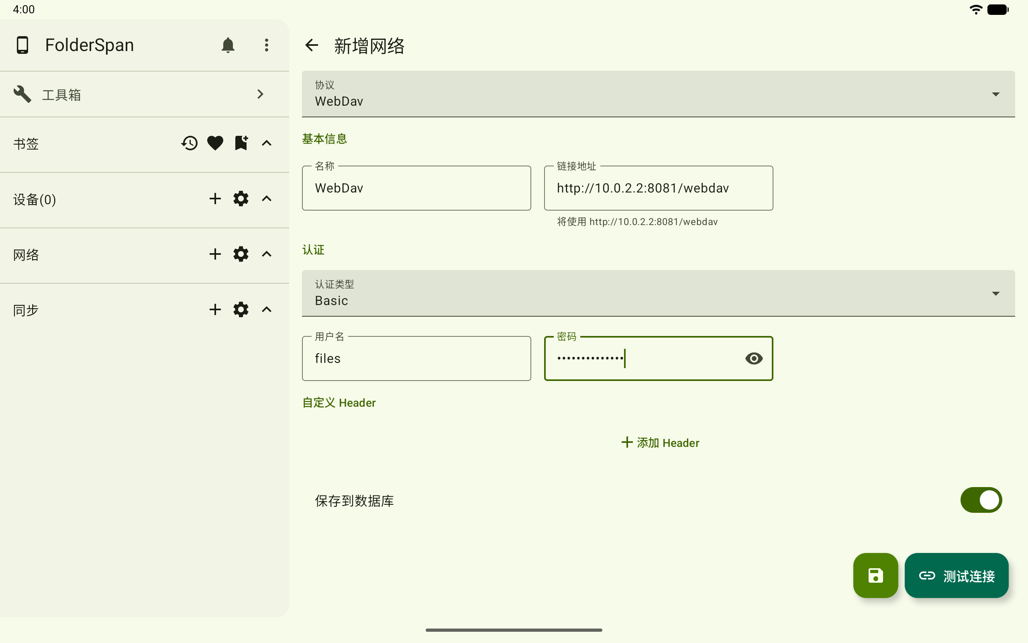
Task: Click the 自定义 Header section heading
Action: point(339,403)
